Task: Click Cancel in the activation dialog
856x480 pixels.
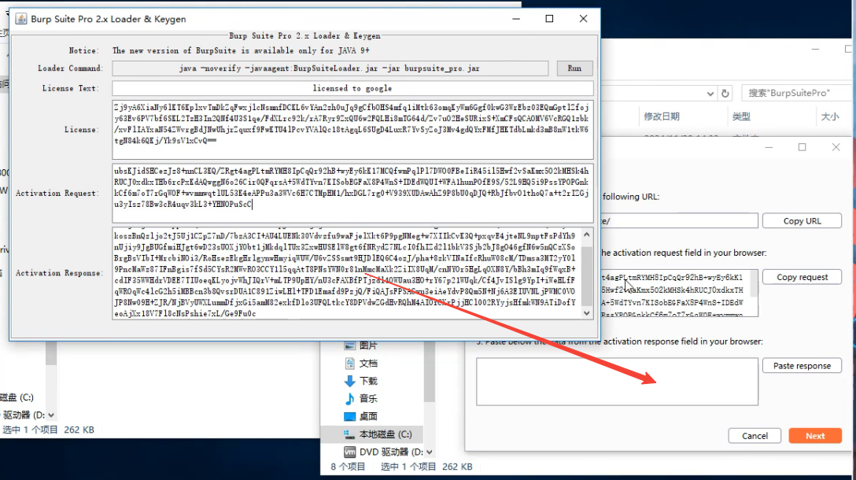Action: 755,436
